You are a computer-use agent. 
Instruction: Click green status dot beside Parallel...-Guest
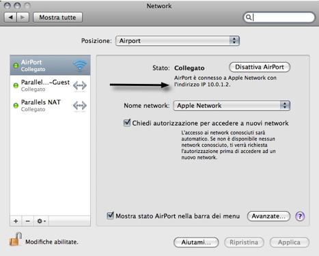pos(16,85)
